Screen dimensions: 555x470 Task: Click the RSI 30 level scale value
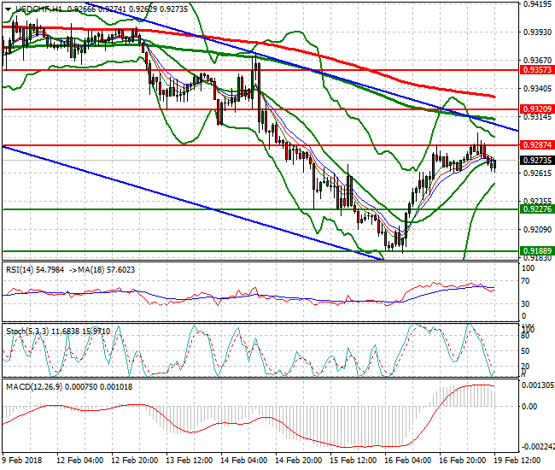(526, 304)
